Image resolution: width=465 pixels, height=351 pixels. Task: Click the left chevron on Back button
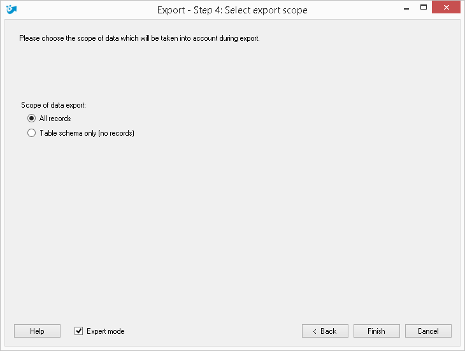pyautogui.click(x=315, y=331)
